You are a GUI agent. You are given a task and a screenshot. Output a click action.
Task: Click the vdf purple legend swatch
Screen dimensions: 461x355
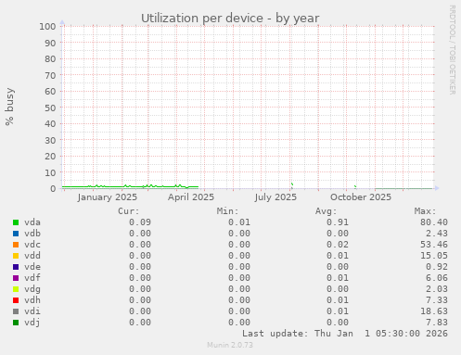pyautogui.click(x=16, y=278)
